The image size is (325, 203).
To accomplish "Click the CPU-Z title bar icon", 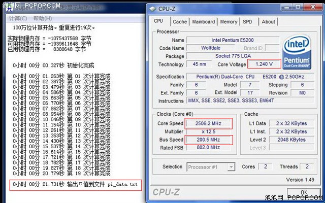I will coord(152,9).
